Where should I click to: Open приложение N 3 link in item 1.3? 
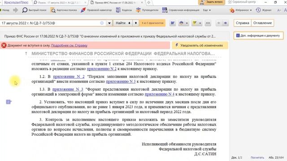pos(68,89)
